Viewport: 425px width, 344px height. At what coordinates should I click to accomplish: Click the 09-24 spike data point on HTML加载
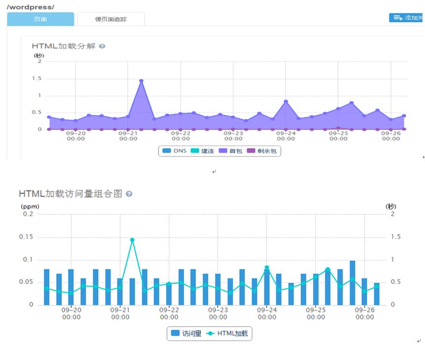tap(266, 267)
